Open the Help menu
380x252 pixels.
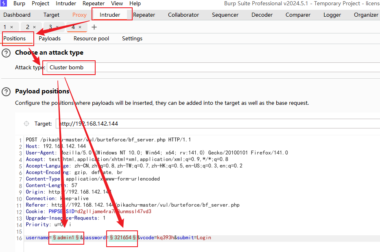135,3
